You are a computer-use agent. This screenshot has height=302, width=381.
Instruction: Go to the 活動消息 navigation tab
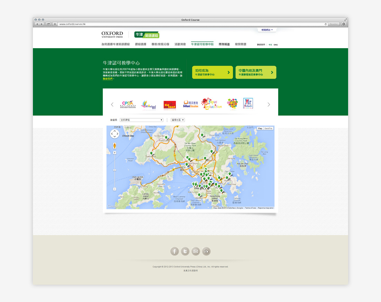point(180,44)
